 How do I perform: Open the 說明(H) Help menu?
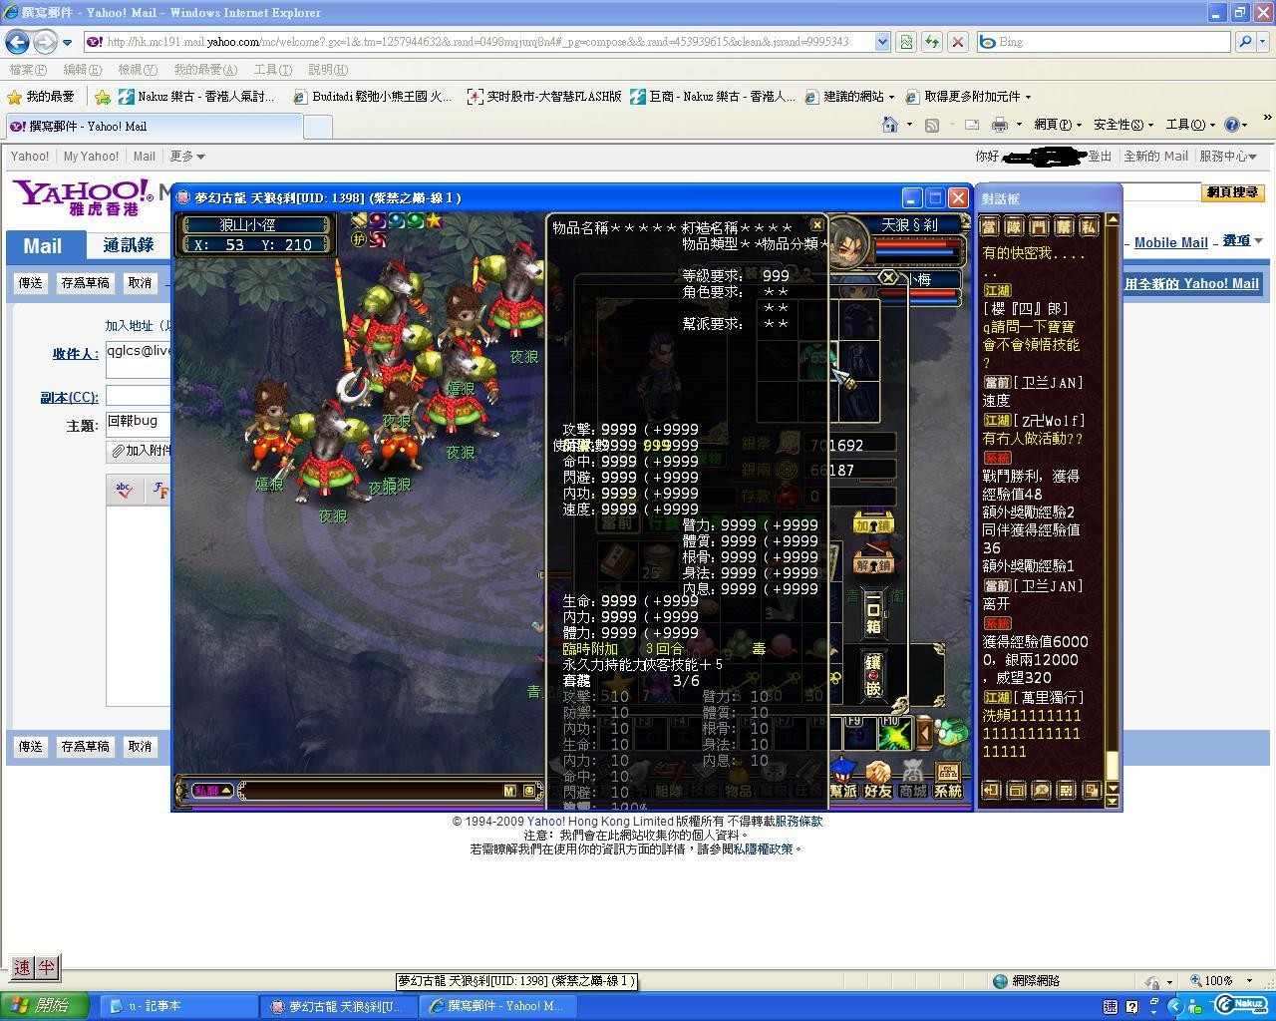point(328,70)
